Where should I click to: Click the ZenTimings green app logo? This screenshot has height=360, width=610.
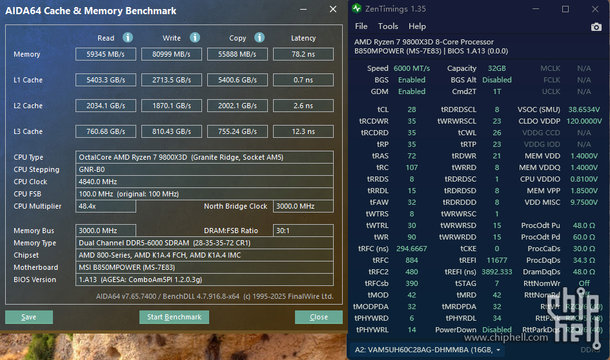(357, 9)
